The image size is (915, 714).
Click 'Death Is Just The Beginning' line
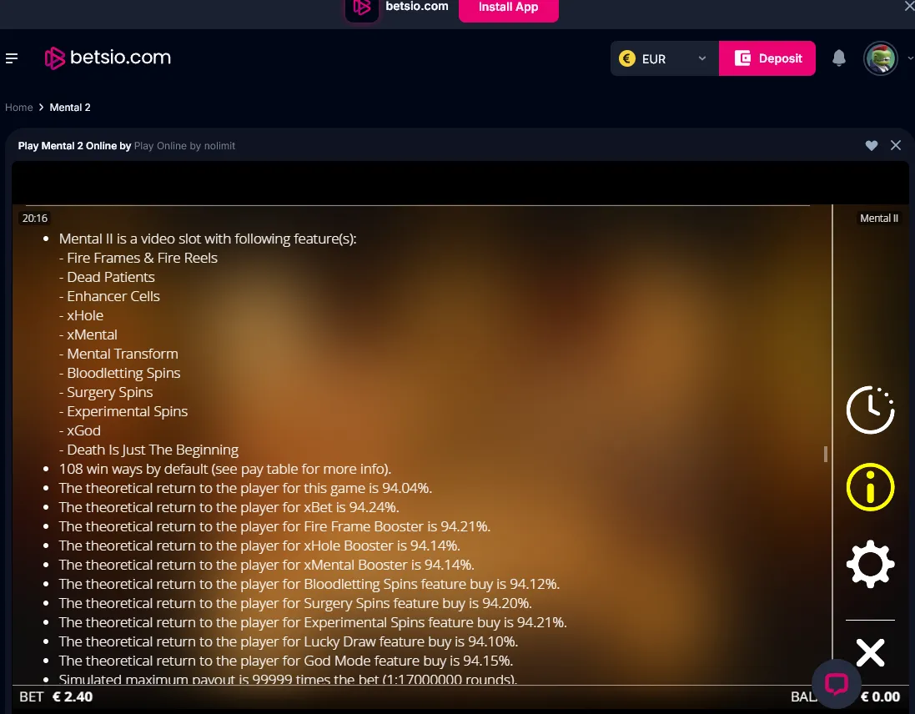(x=148, y=450)
